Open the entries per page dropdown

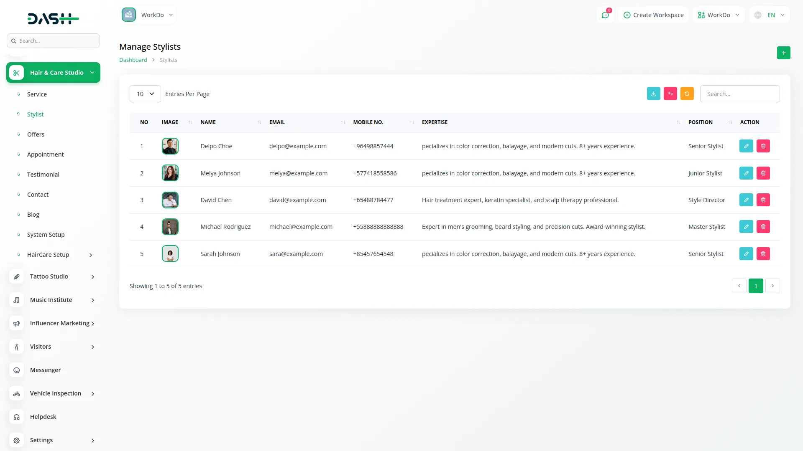point(145,94)
